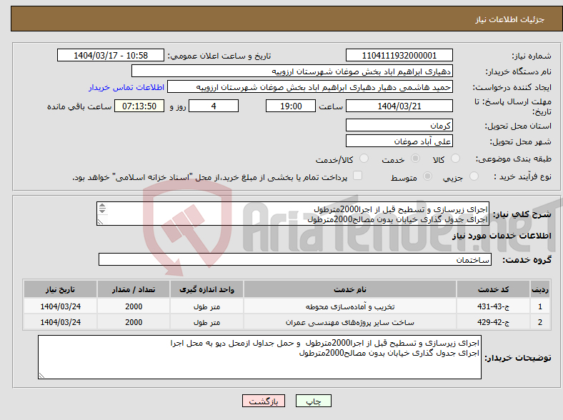The width and height of the screenshot is (563, 420).
Task: Click the بازگشت (back) button
Action: coord(264,401)
